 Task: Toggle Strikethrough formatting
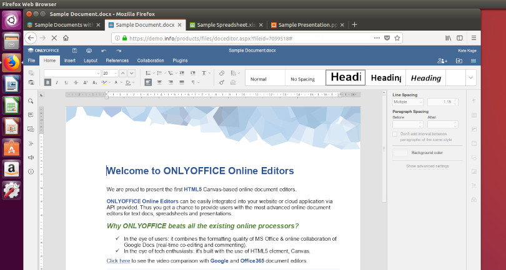click(x=76, y=82)
